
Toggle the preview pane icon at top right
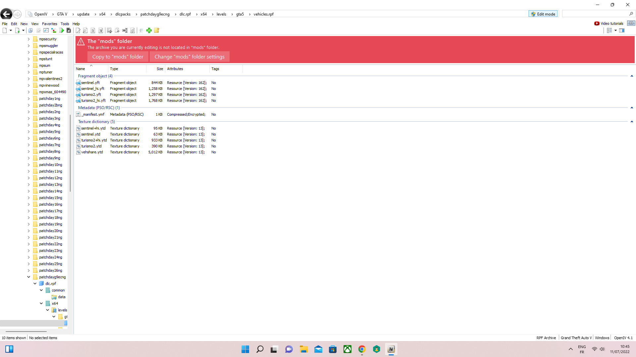[x=622, y=30]
